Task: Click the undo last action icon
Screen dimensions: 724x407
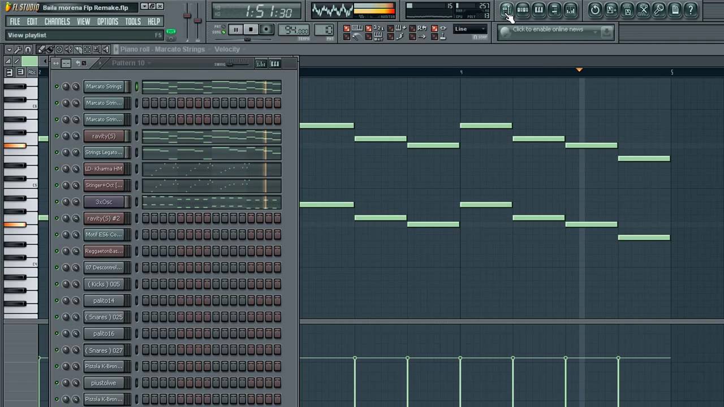Action: 595,10
